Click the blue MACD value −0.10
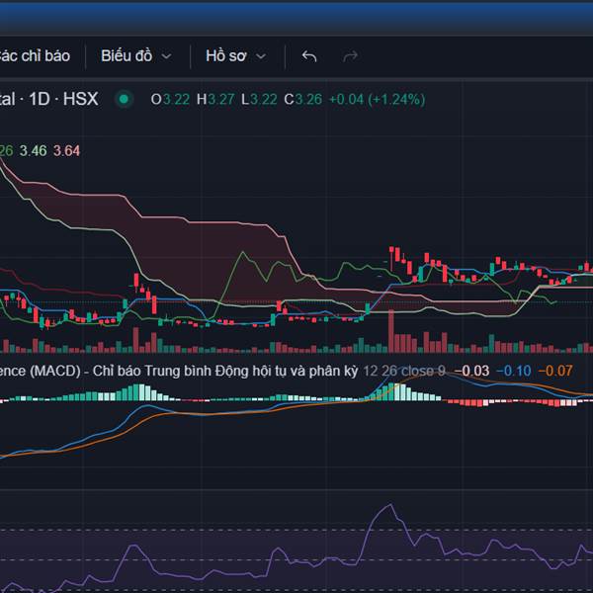 513,371
